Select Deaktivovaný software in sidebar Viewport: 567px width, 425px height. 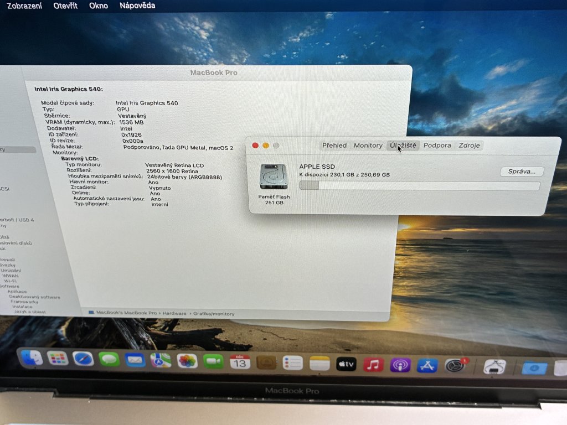[x=35, y=297]
